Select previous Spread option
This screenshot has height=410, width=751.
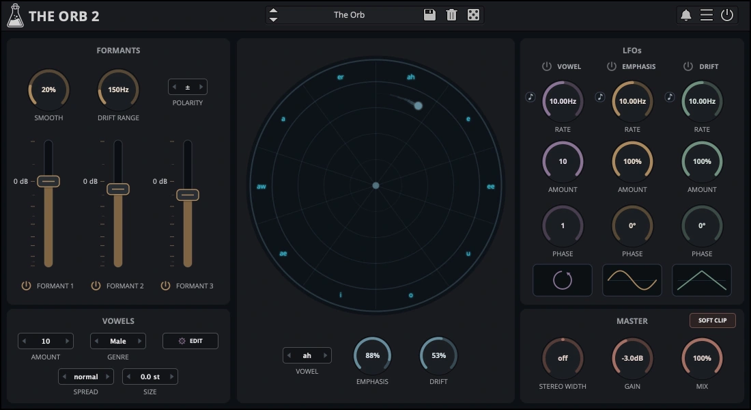(x=64, y=377)
